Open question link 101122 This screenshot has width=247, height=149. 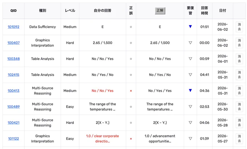pyautogui.click(x=13, y=138)
